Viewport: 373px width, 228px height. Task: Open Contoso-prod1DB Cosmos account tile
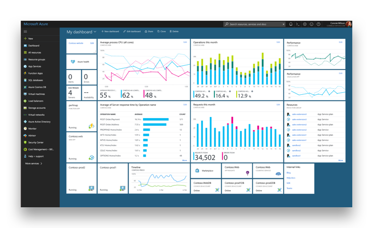237,186
